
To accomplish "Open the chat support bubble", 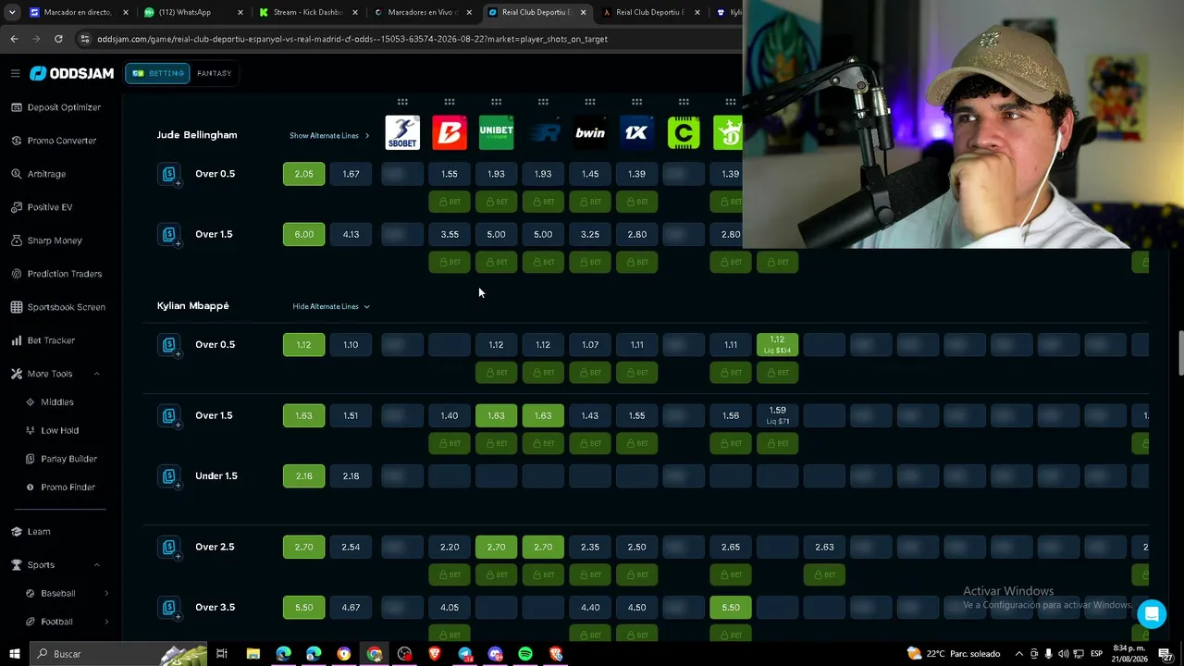I will [1152, 614].
